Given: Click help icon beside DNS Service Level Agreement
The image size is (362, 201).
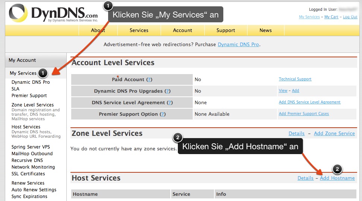Looking at the screenshot, I should pyautogui.click(x=170, y=103).
